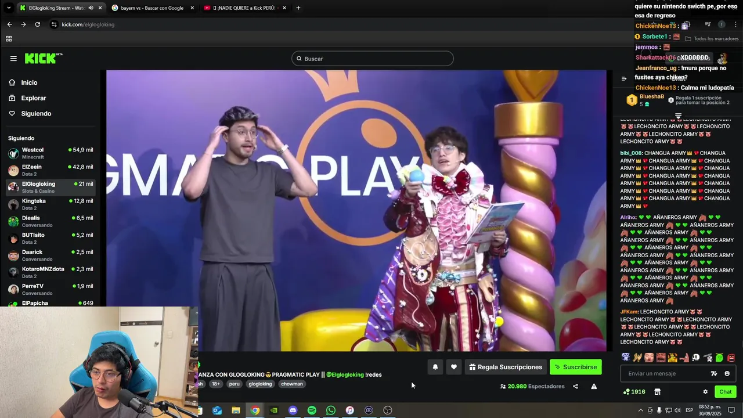Open OBS Studio from the taskbar

[x=388, y=410]
